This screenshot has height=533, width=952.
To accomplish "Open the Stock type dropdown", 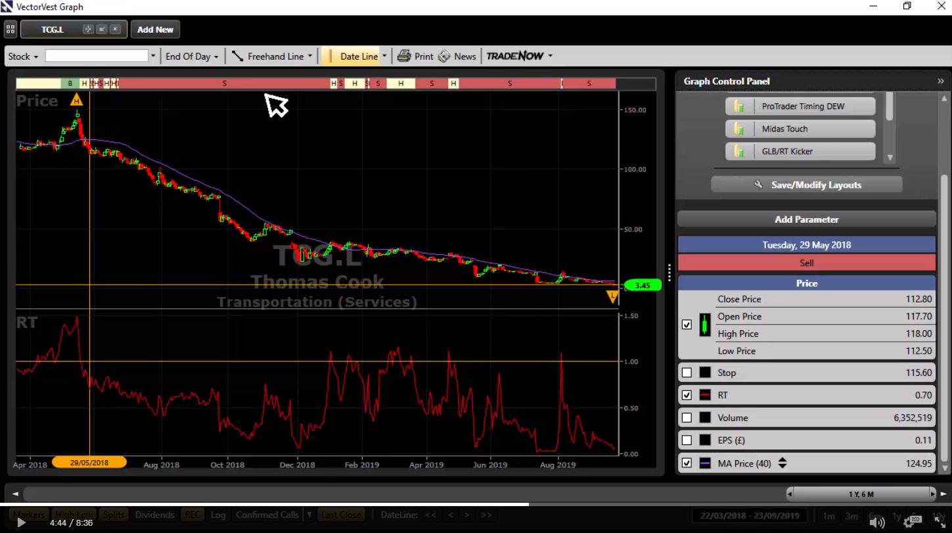I will tap(23, 57).
